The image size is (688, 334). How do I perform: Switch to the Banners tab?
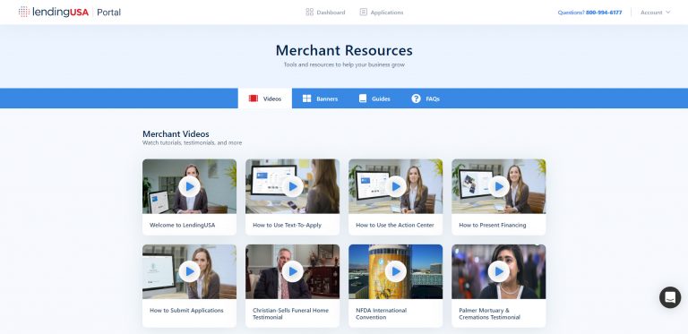[321, 98]
